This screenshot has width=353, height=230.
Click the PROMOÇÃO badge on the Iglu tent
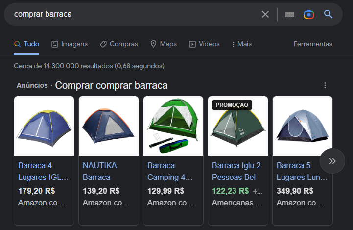coord(232,105)
